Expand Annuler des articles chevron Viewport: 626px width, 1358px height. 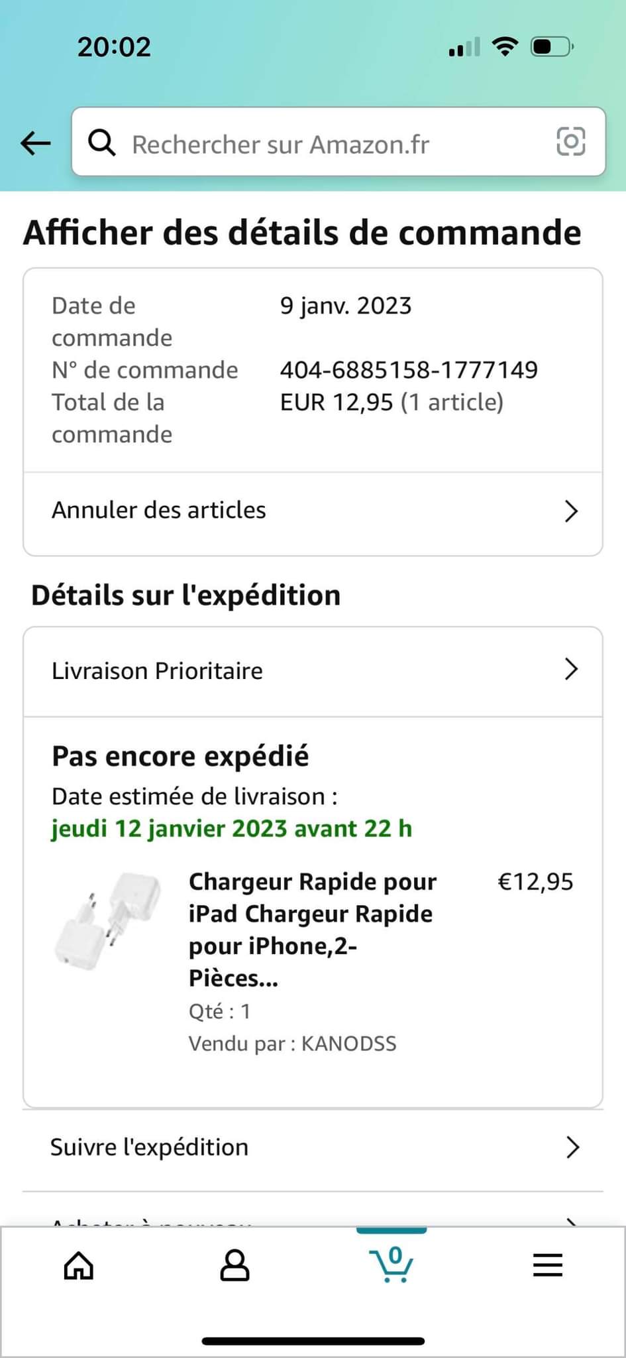click(x=571, y=511)
